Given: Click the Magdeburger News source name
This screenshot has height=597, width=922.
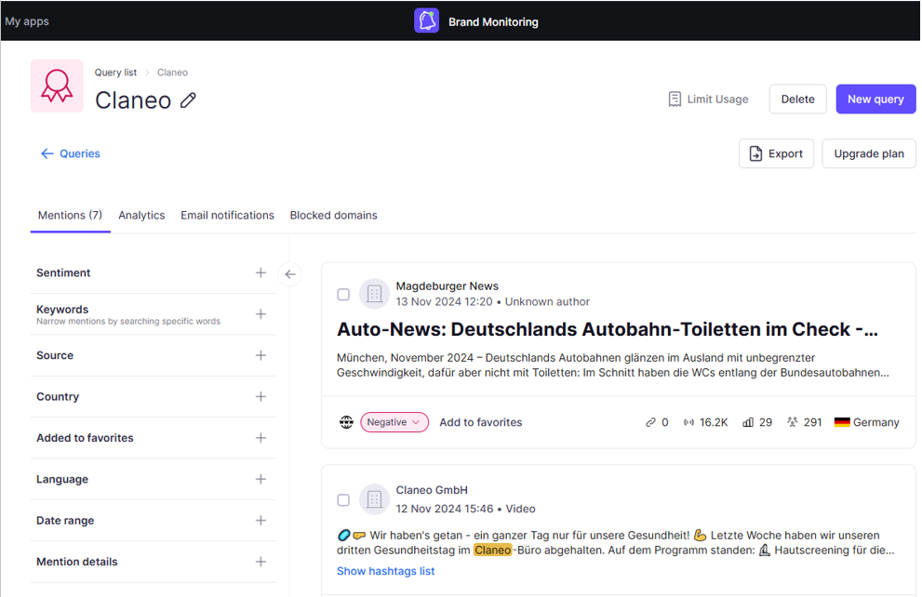Looking at the screenshot, I should pyautogui.click(x=447, y=286).
